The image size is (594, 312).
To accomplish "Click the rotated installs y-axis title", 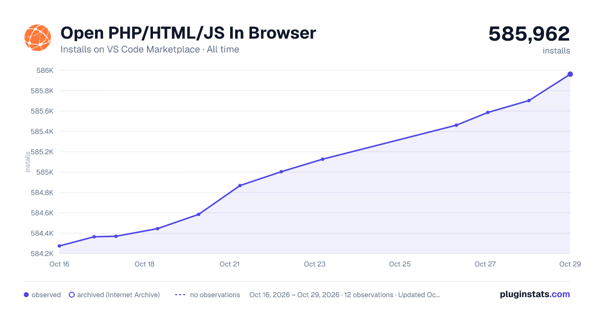I will 28,162.
